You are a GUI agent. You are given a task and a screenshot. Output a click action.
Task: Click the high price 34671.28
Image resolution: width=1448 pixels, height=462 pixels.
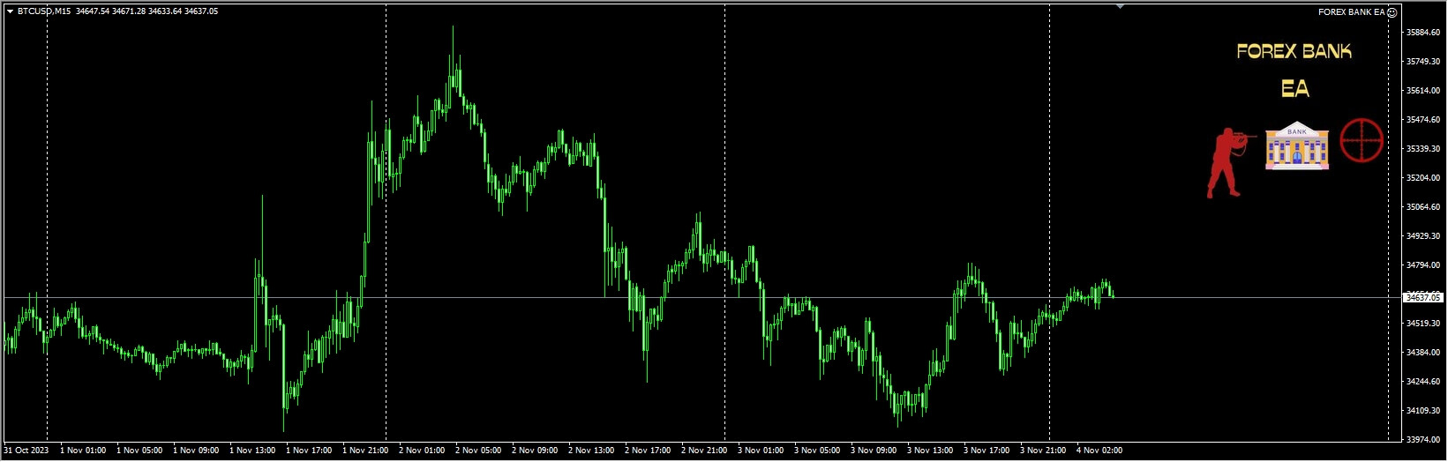129,11
